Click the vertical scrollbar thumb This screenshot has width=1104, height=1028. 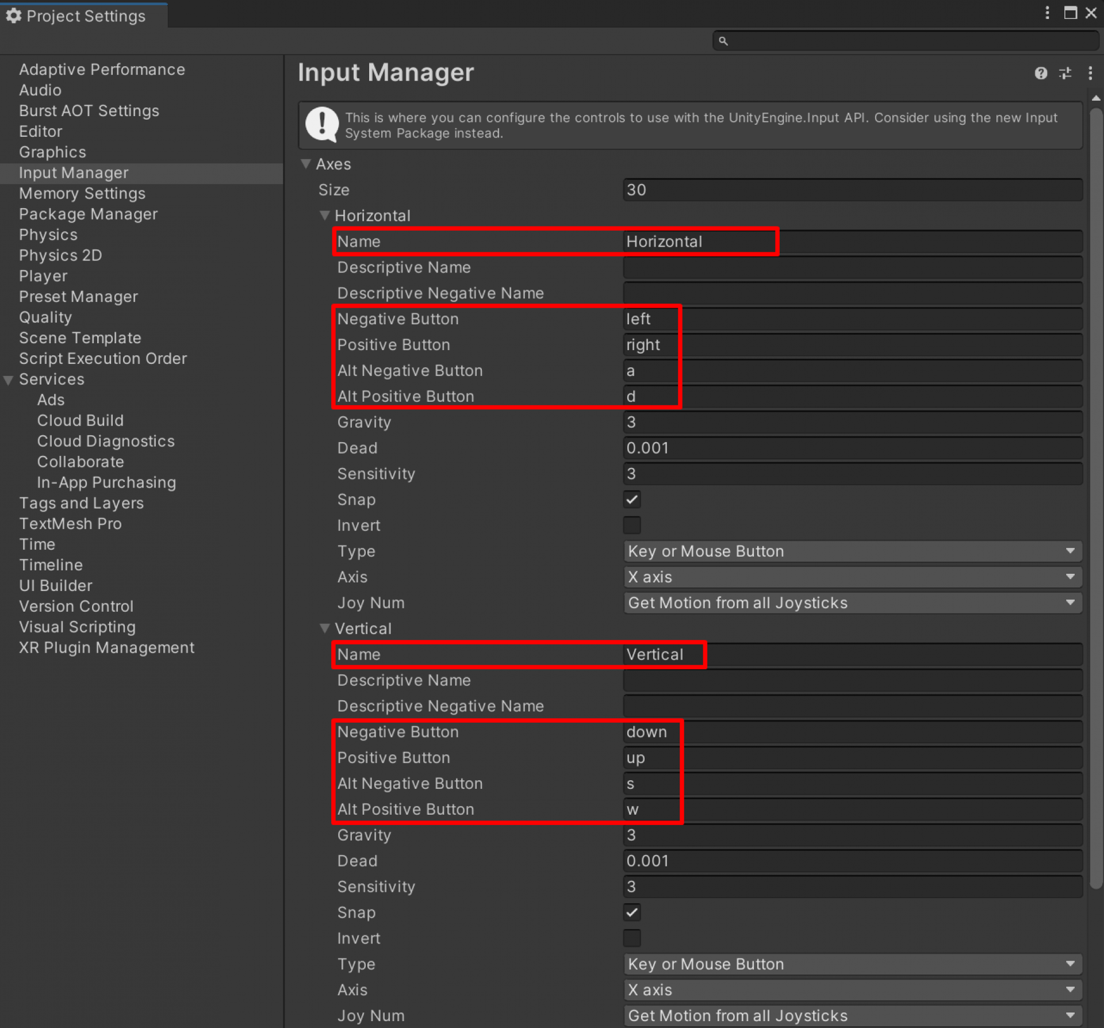pyautogui.click(x=1096, y=498)
